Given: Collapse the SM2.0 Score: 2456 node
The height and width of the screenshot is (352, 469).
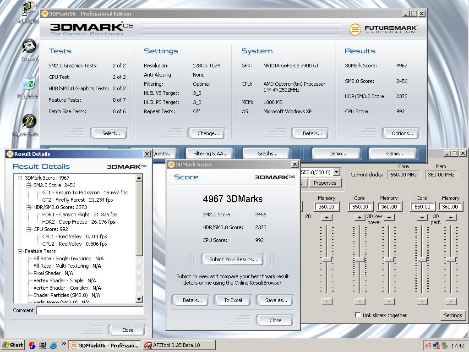Looking at the screenshot, I should click(29, 185).
